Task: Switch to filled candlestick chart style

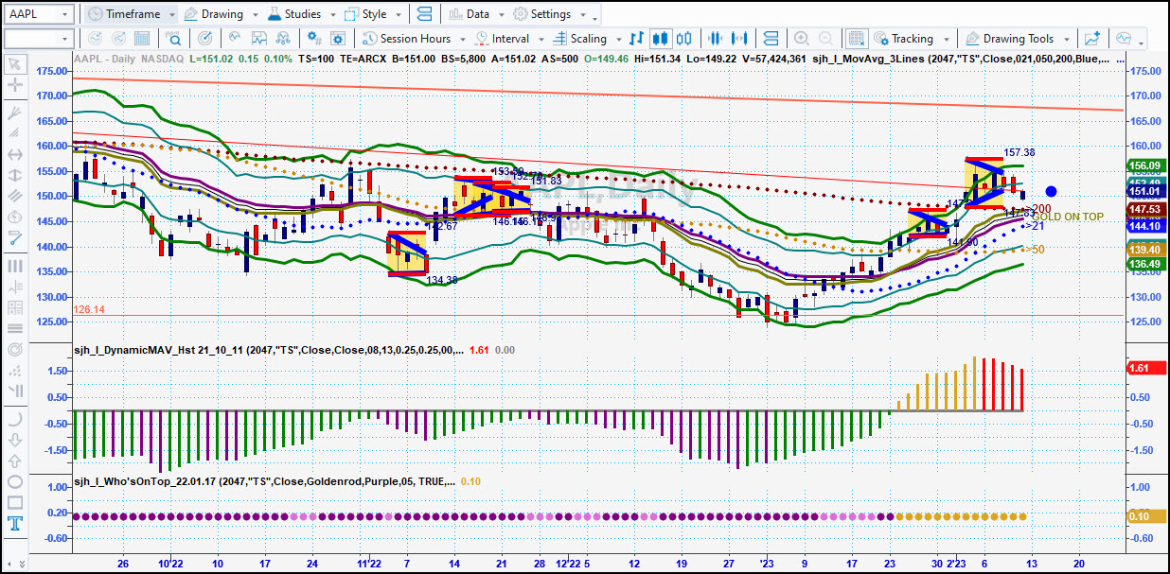Action: (x=661, y=39)
